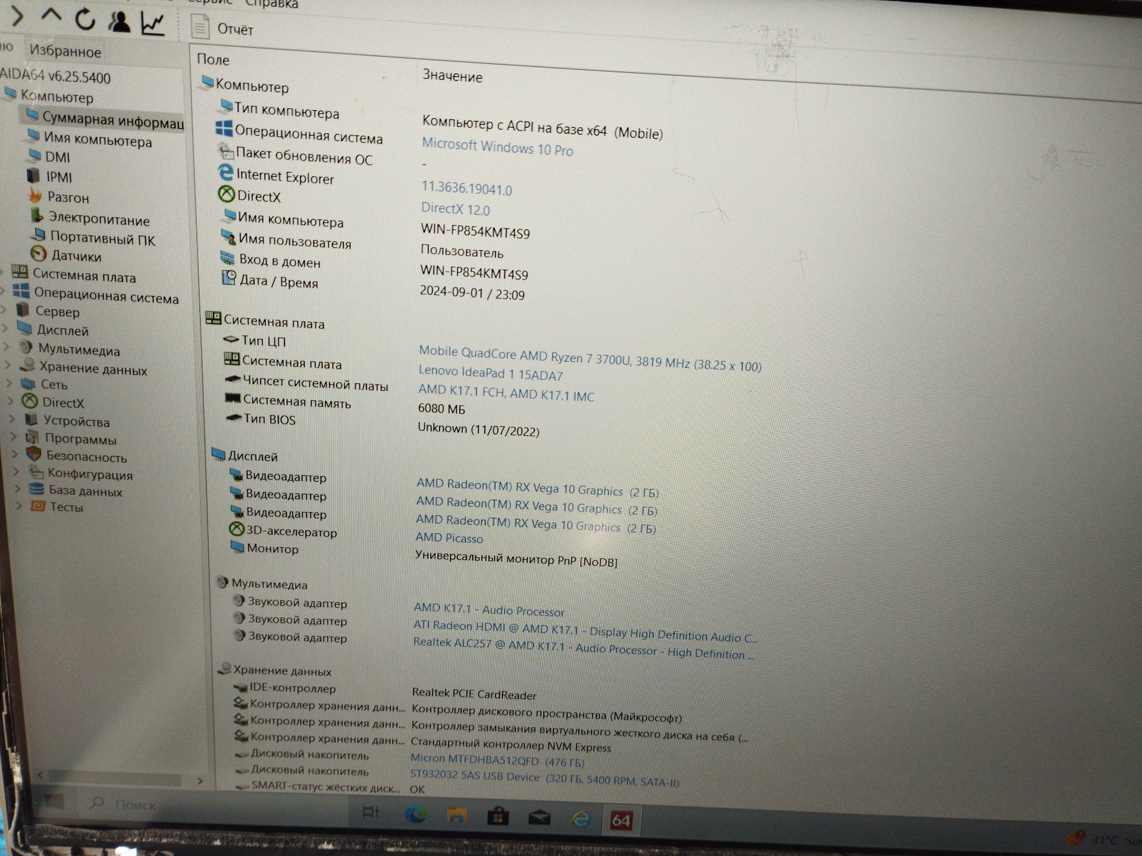Expand the Устройства tree node

(x=12, y=420)
